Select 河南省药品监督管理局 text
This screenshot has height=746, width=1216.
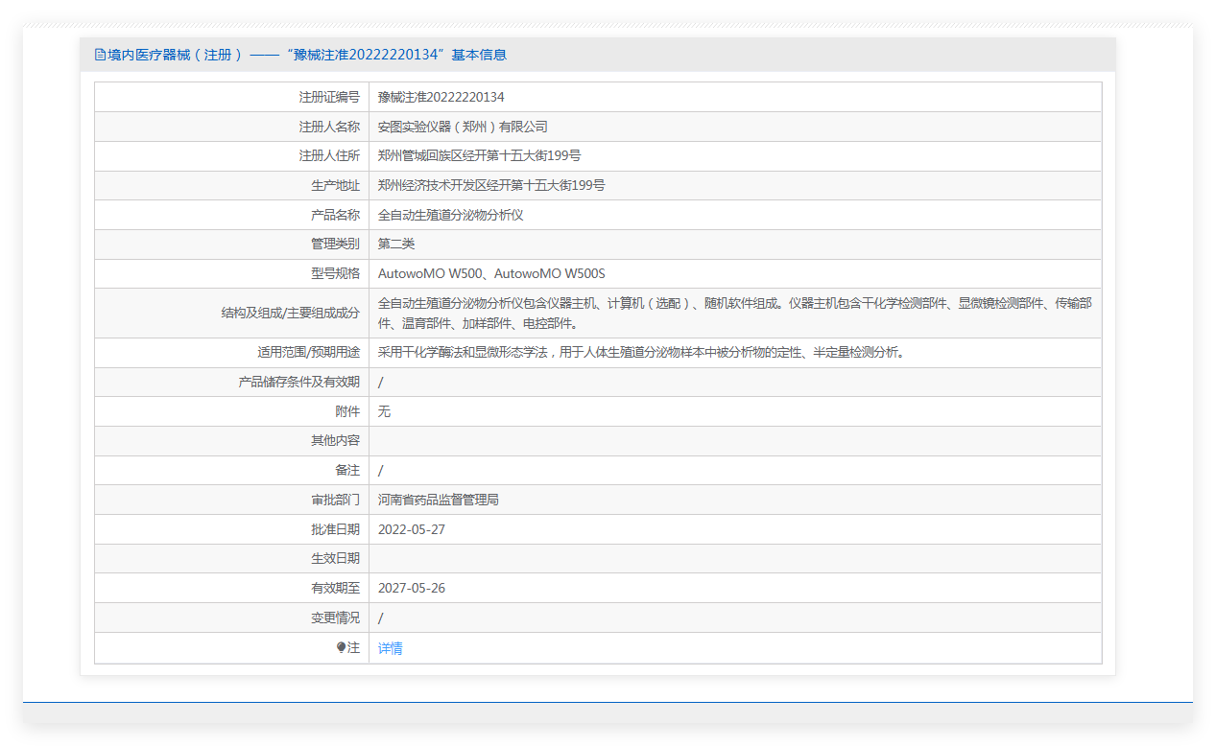[x=439, y=500]
